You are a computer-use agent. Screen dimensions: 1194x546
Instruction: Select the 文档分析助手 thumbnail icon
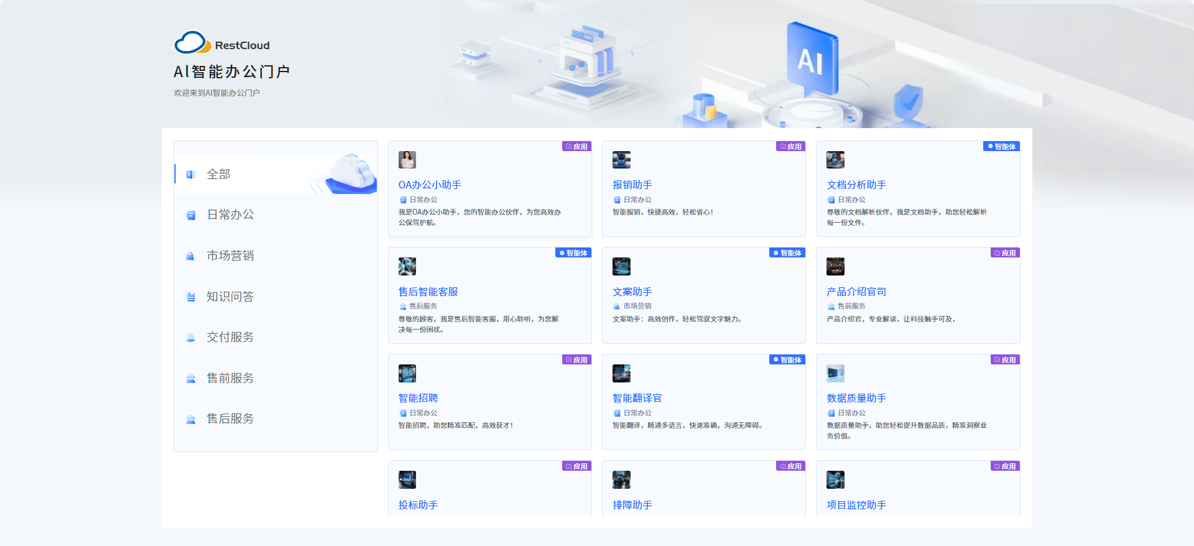pos(835,160)
